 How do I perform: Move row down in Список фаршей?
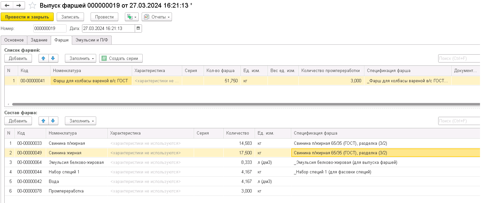[53, 59]
